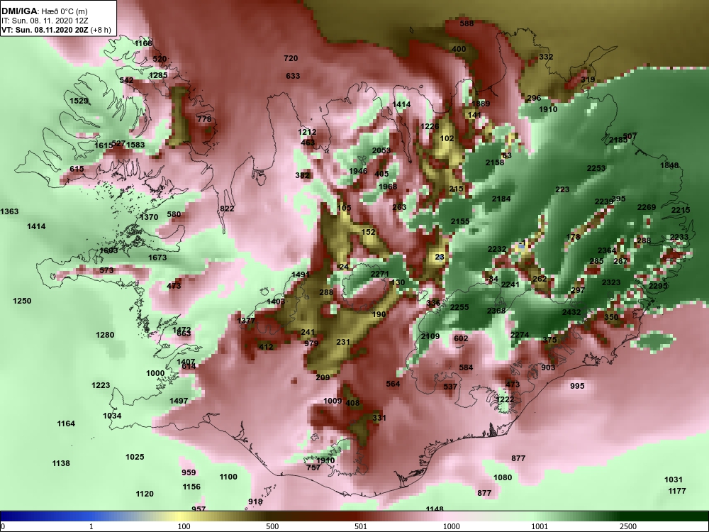This screenshot has width=709, height=532.
Task: Click the map value 2269
Action: pos(646,208)
